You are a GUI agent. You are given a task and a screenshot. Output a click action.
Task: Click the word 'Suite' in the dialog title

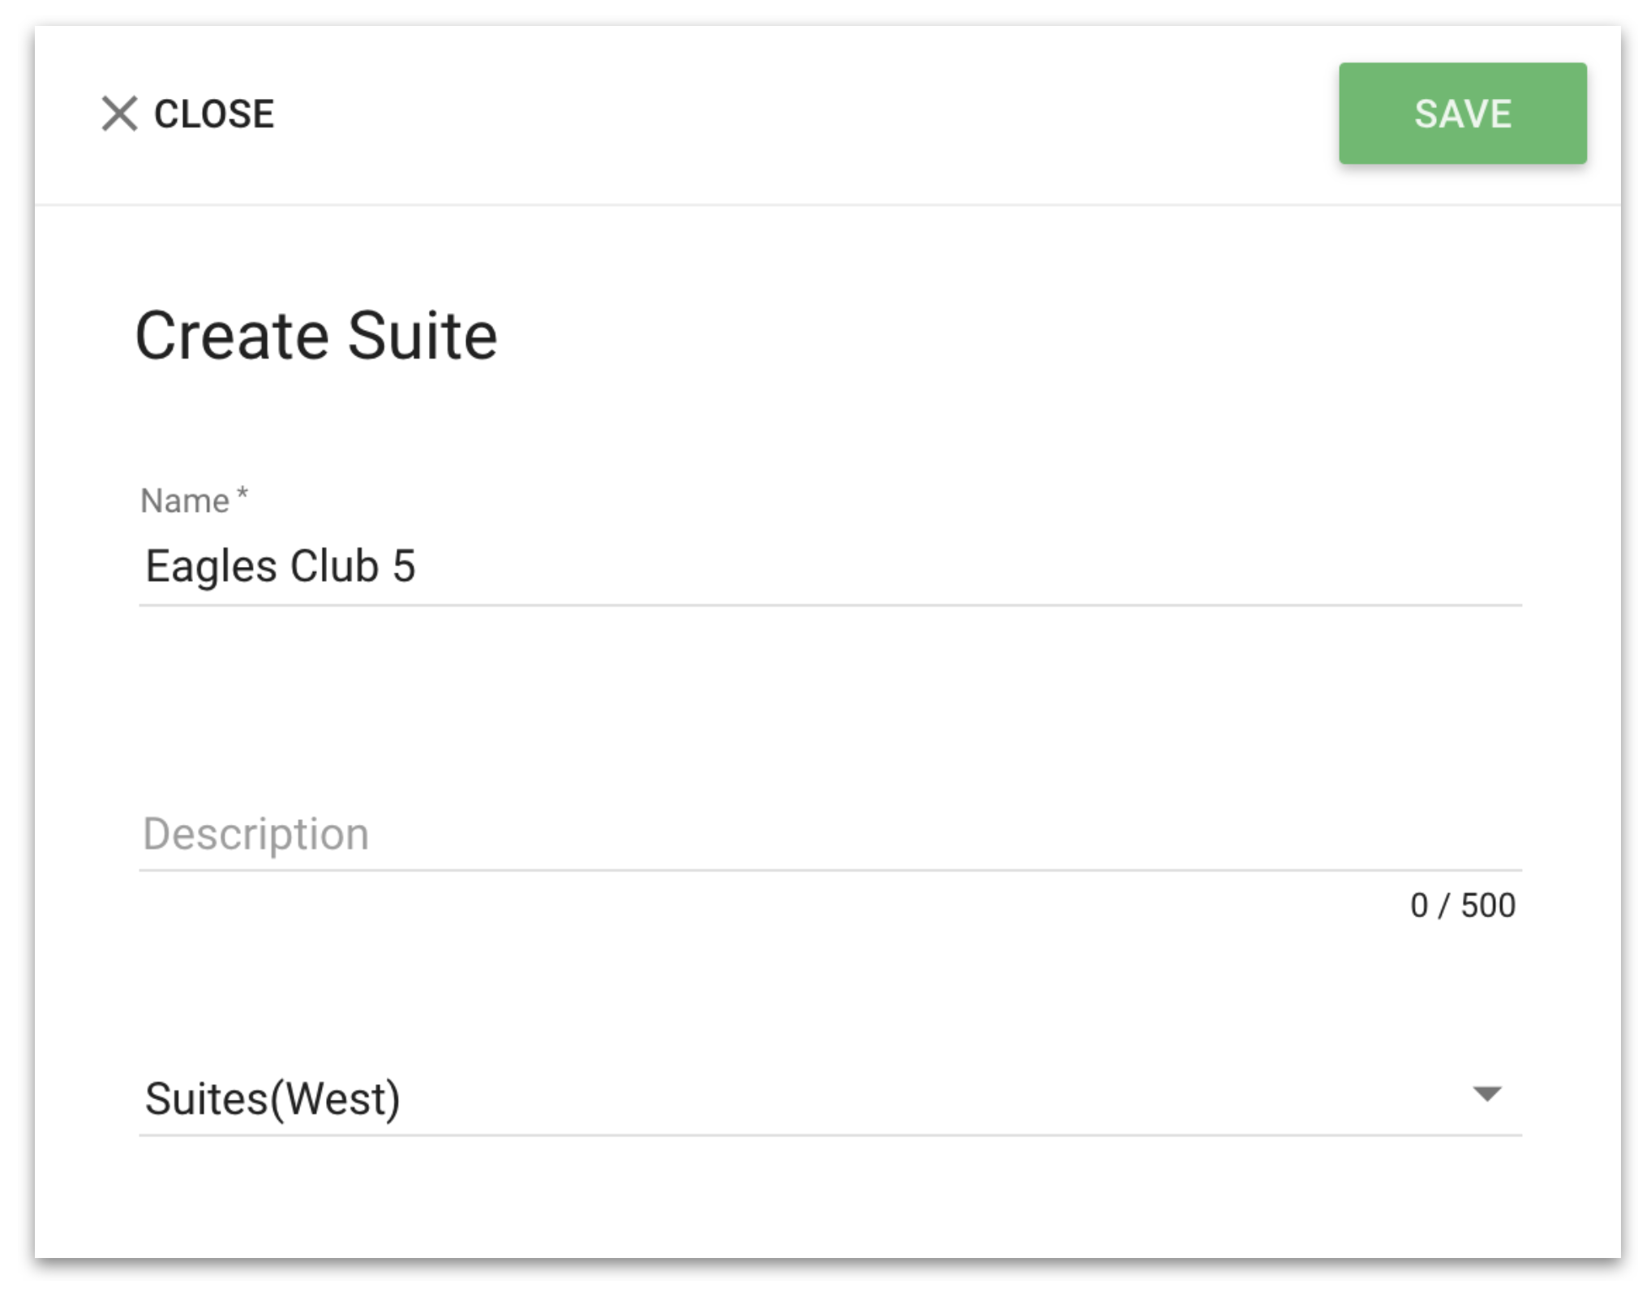tap(422, 336)
